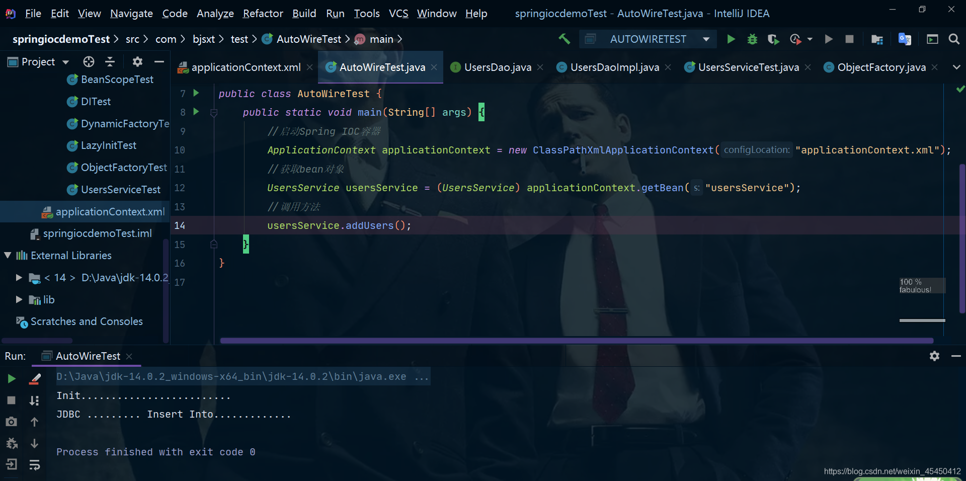Select springiocdemoTest.iml file
The image size is (966, 481).
coord(97,233)
